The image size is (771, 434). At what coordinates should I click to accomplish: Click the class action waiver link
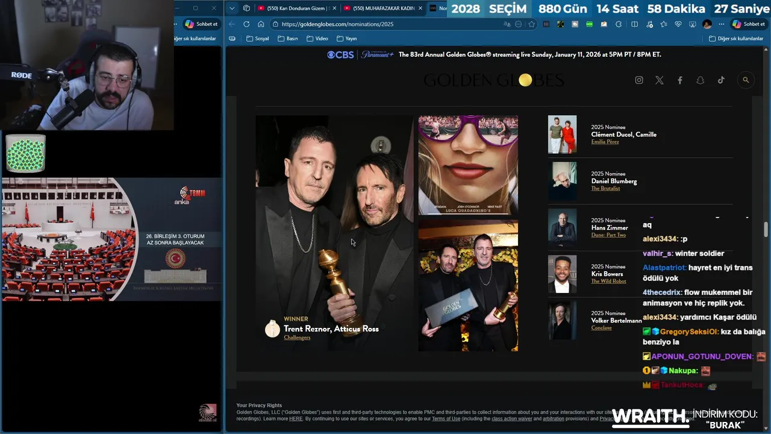[x=511, y=419]
